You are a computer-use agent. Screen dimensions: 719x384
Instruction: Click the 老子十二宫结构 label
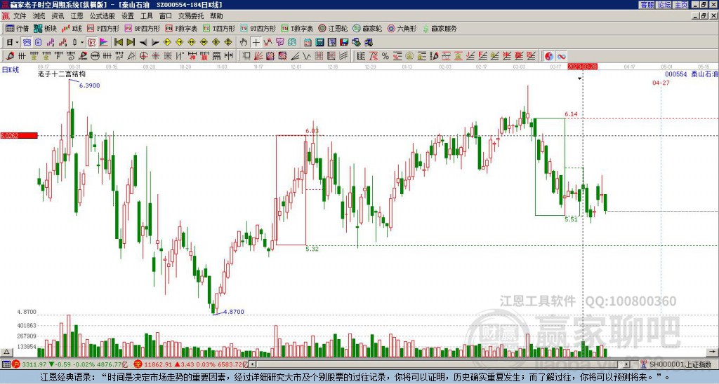(62, 74)
